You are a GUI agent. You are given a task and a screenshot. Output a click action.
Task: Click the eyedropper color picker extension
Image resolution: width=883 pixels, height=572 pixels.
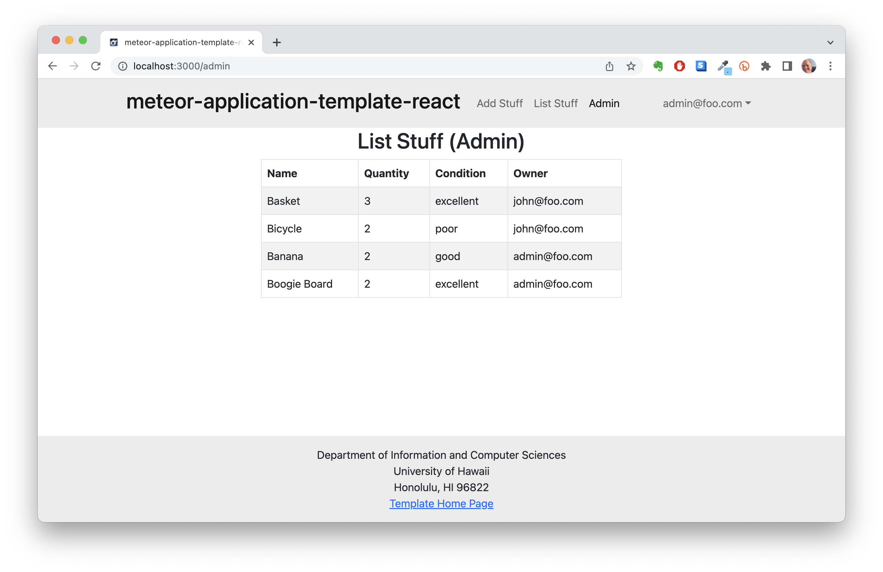(723, 67)
